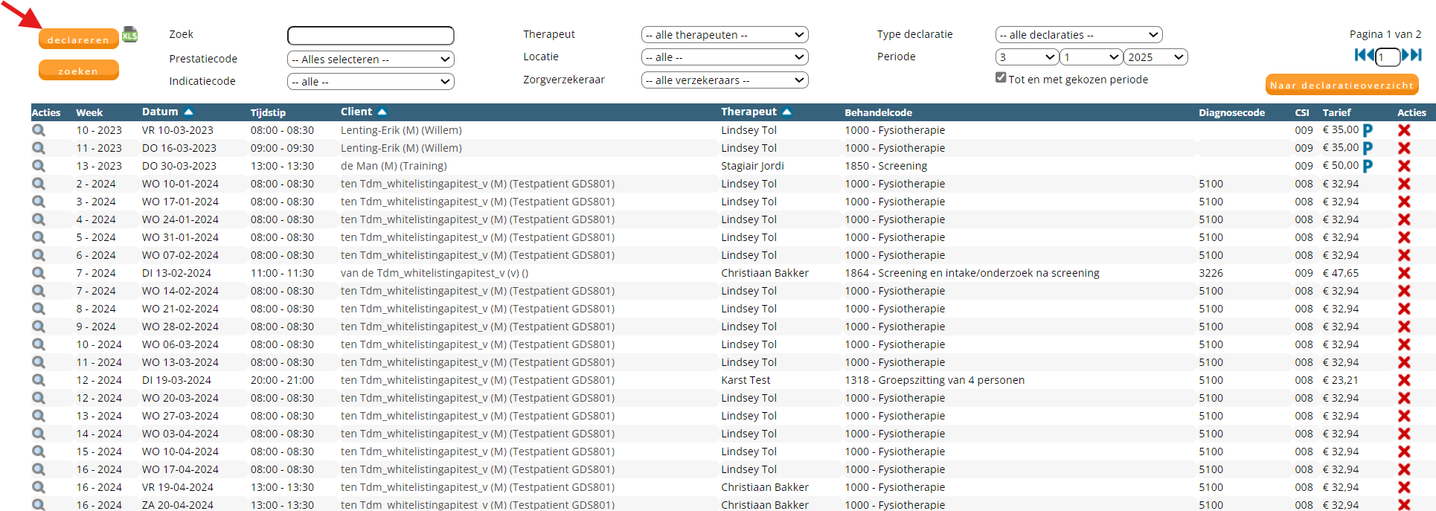Click the Naar declaratieoverzicht button

click(1342, 86)
